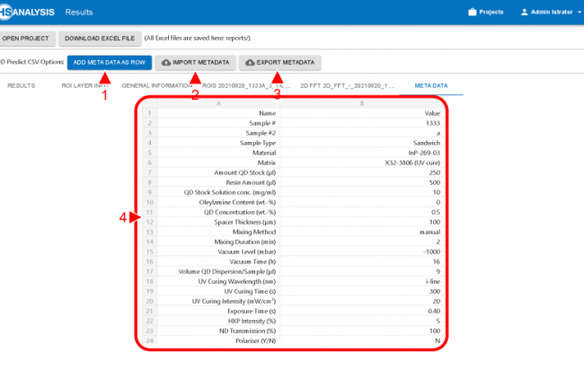Viewport: 584px width, 389px height.
Task: Select the Meta Data tab
Action: [429, 85]
